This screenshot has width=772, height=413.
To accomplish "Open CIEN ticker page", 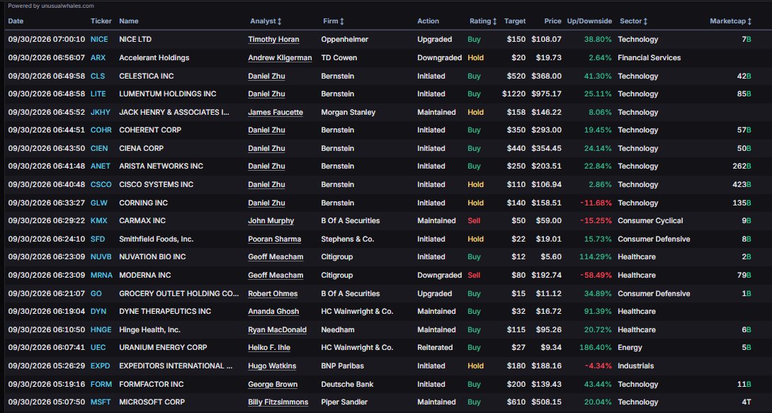I will click(99, 148).
